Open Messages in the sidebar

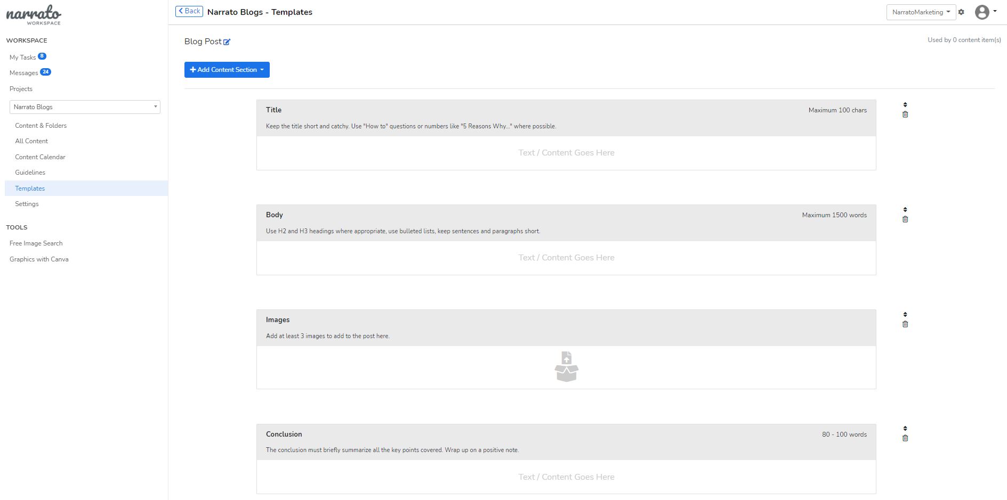[23, 73]
